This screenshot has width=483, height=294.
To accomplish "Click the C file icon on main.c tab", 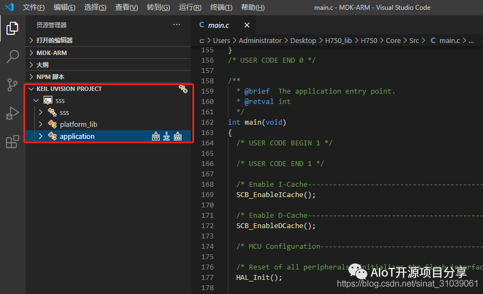I will [202, 24].
